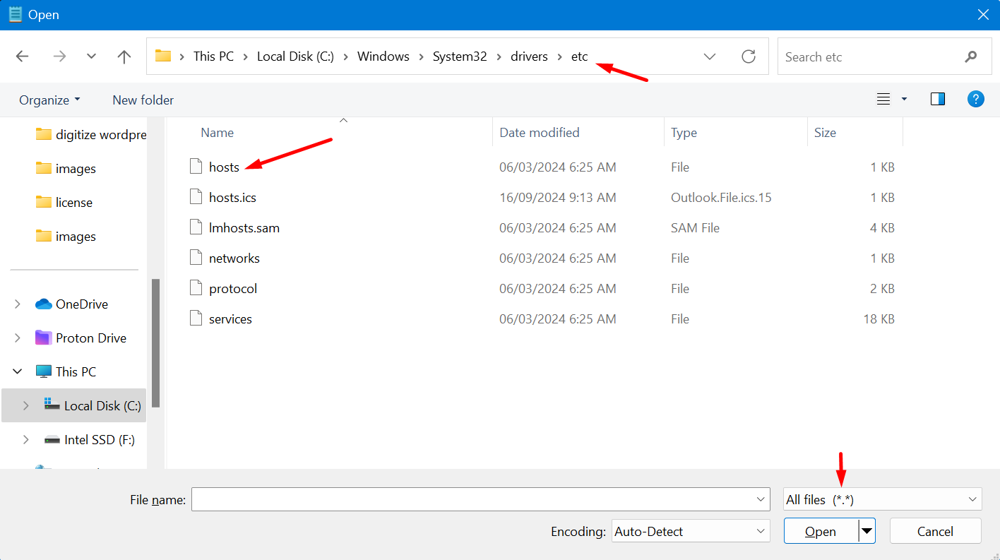The image size is (1000, 560).
Task: Click the Cancel button
Action: [x=935, y=530]
